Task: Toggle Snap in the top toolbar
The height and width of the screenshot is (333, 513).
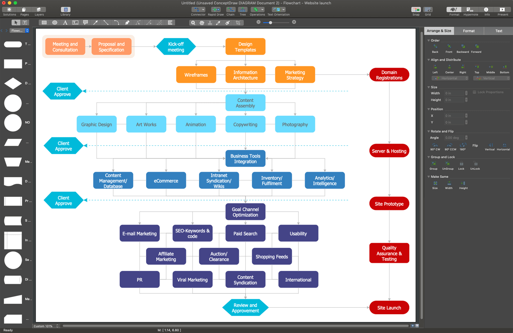Action: (416, 10)
